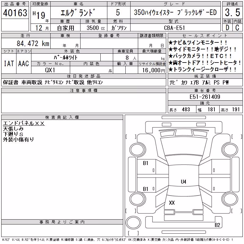The image size is (244, 244).
Task: Click inspector note 下廻りS
Action: click(x=13, y=134)
